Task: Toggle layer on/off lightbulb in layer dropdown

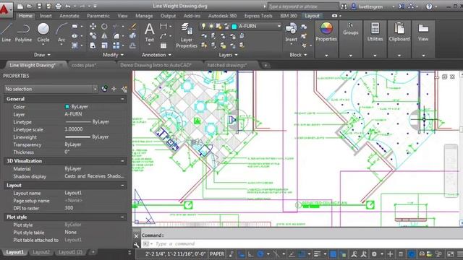Action: tap(203, 26)
